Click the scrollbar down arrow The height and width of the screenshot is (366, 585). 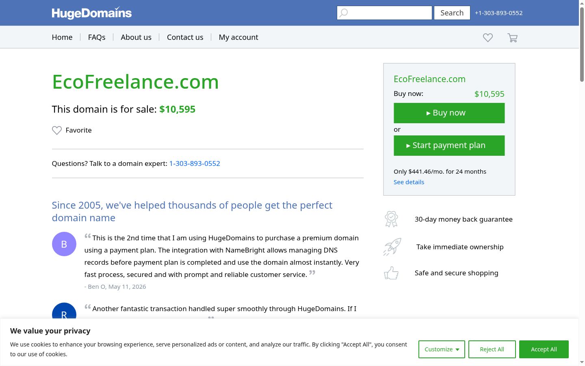click(x=582, y=362)
